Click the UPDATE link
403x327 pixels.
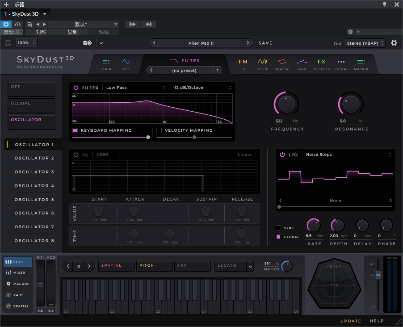pyautogui.click(x=351, y=321)
